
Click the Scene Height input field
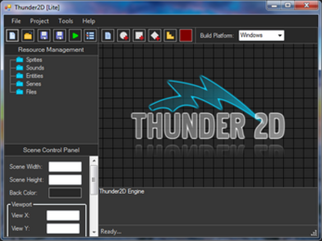pyautogui.click(x=65, y=180)
